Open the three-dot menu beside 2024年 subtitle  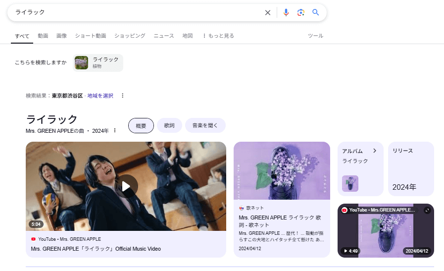pyautogui.click(x=115, y=130)
